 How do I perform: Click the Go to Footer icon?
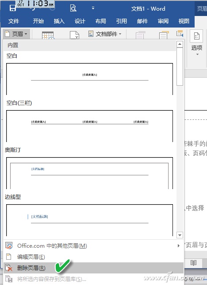(164, 35)
